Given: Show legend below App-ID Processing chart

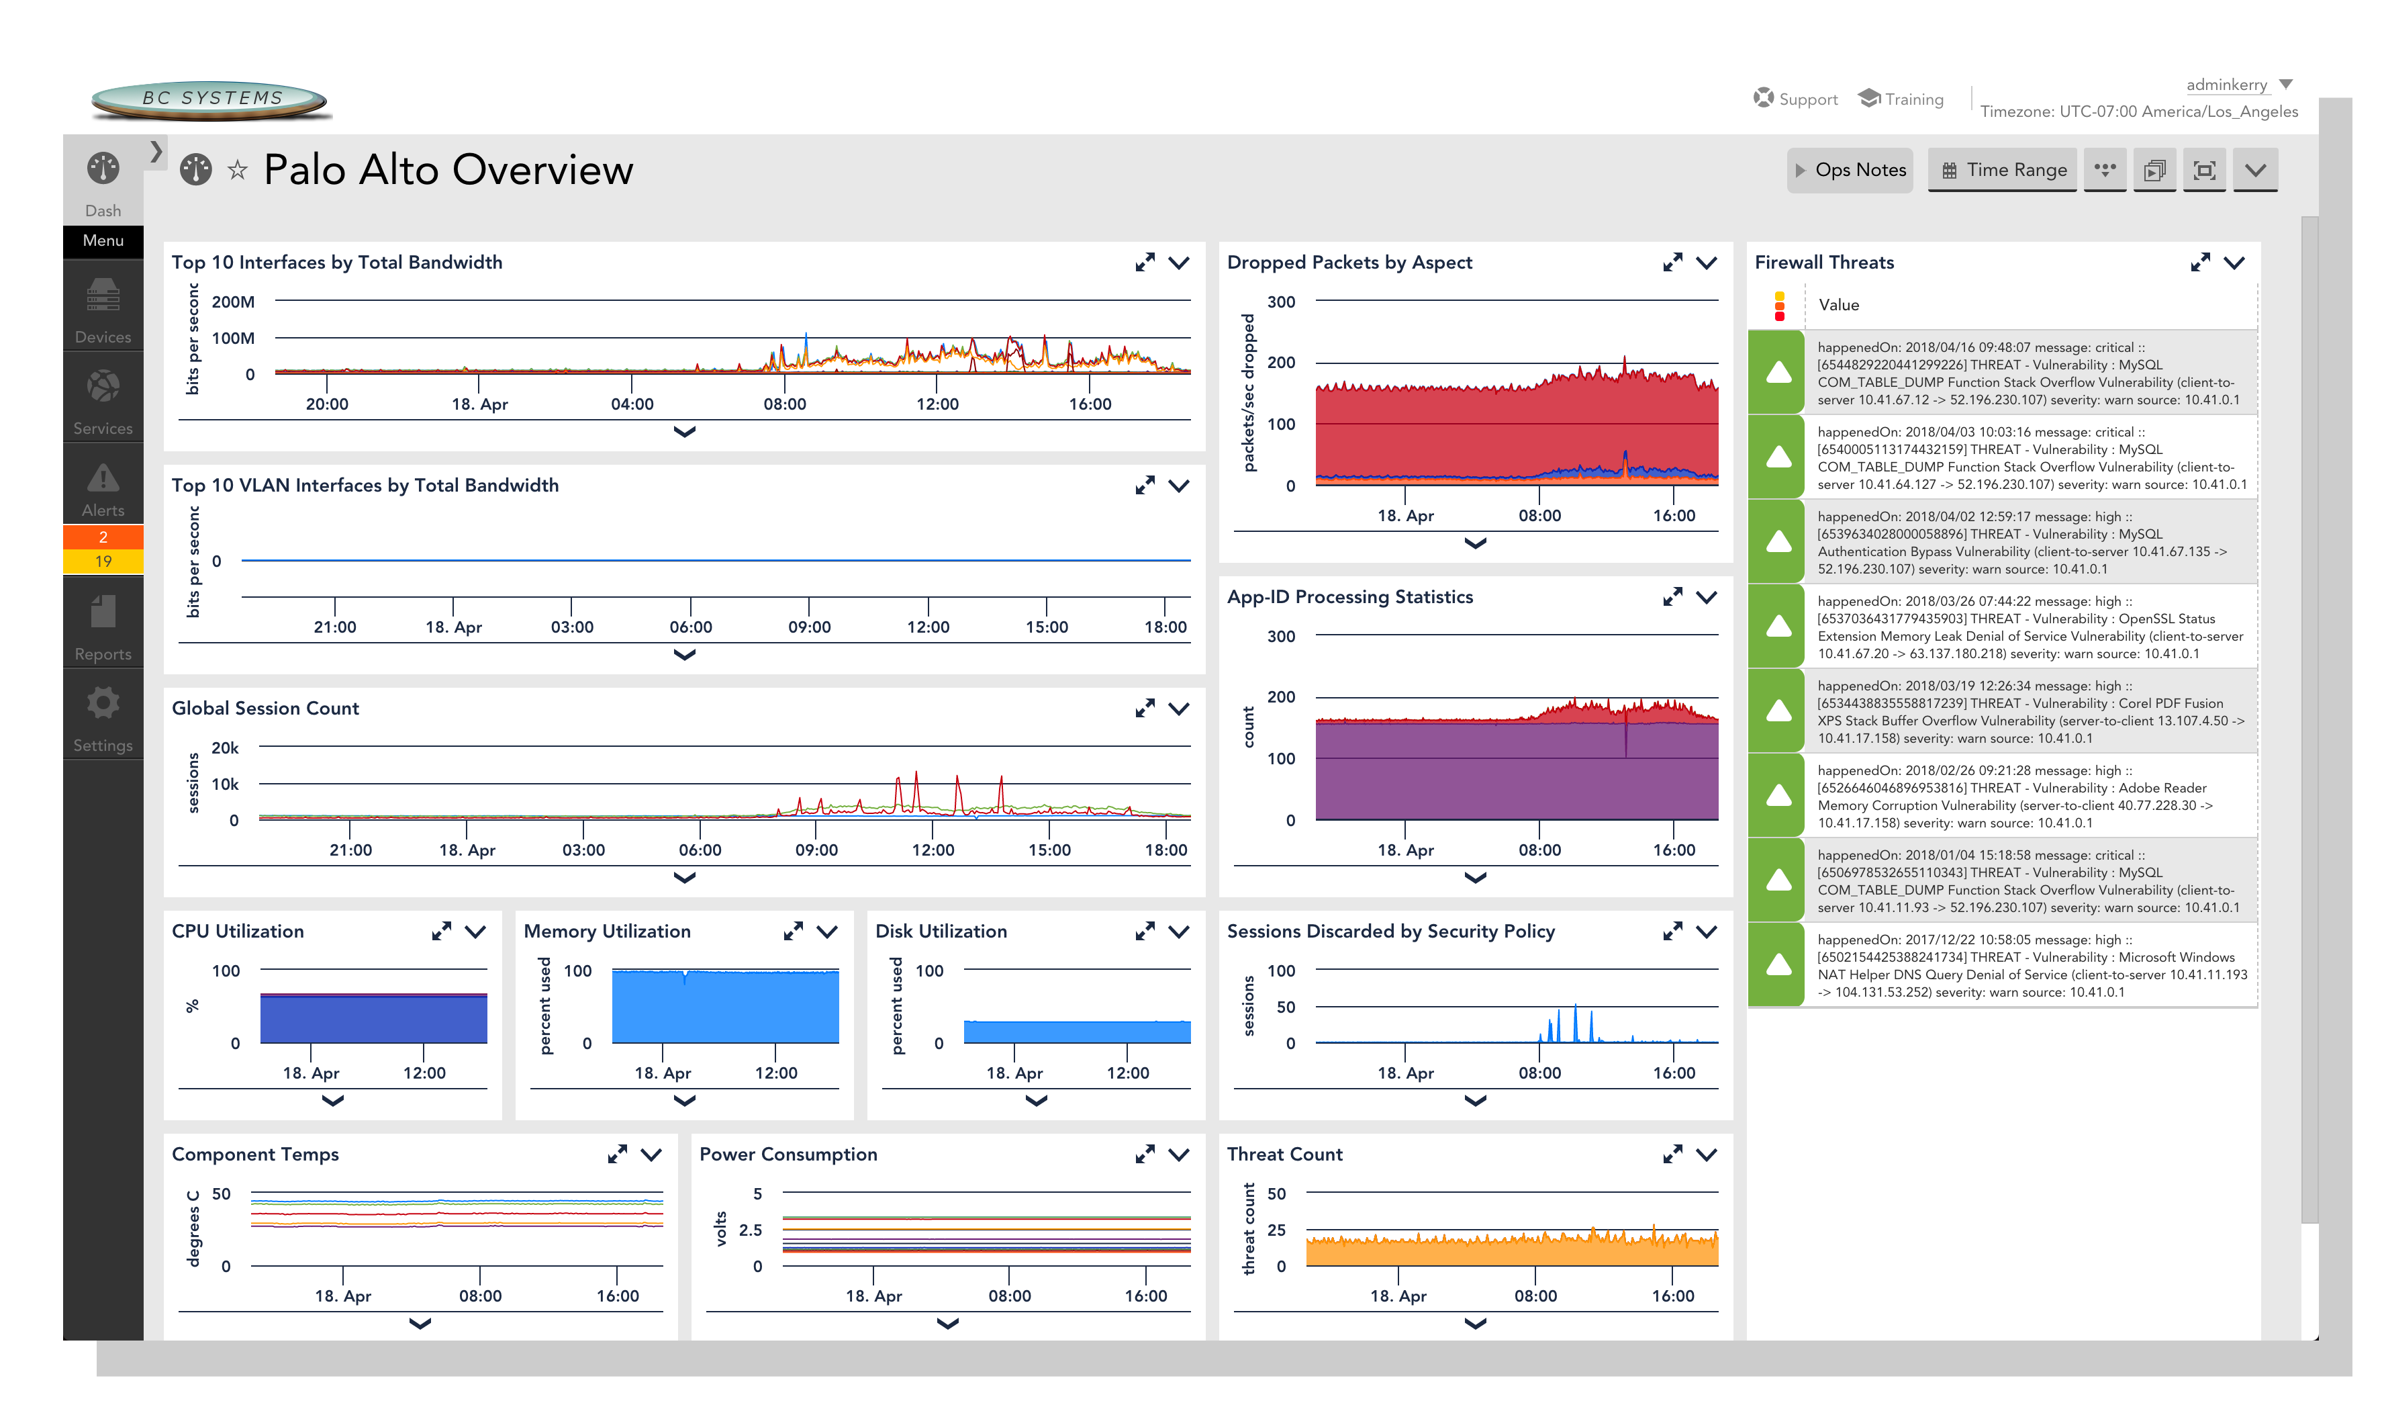Looking at the screenshot, I should [1476, 878].
